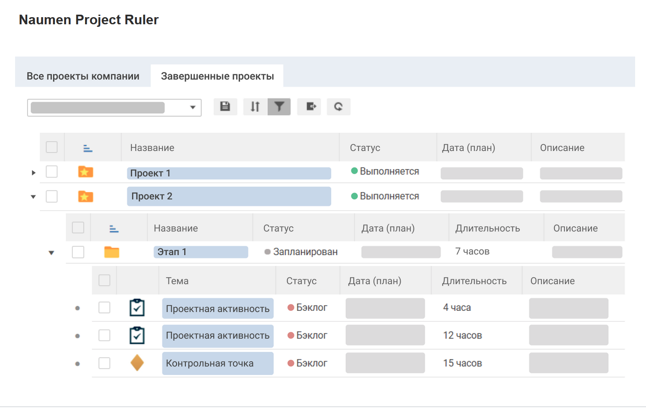Open the Проект 2 link
646x408 pixels.
coord(229,196)
